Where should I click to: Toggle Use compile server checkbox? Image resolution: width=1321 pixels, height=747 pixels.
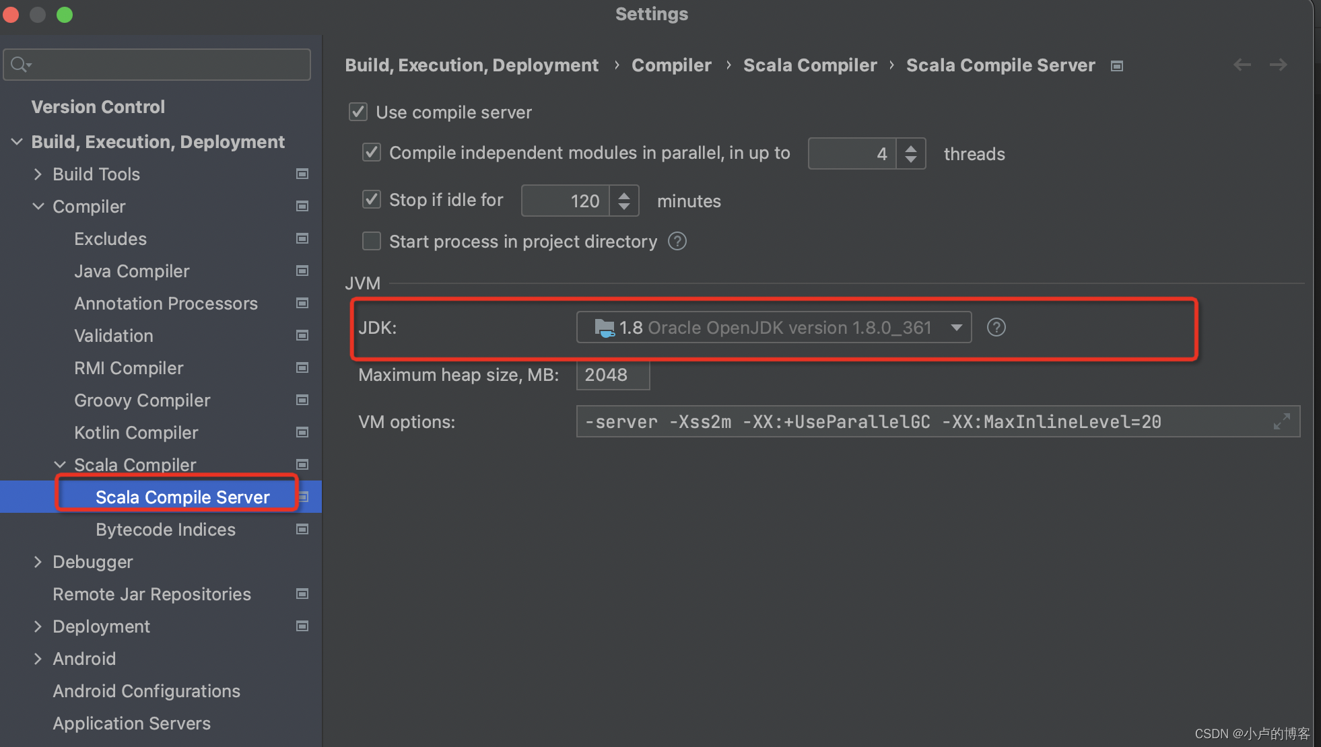[x=360, y=112]
